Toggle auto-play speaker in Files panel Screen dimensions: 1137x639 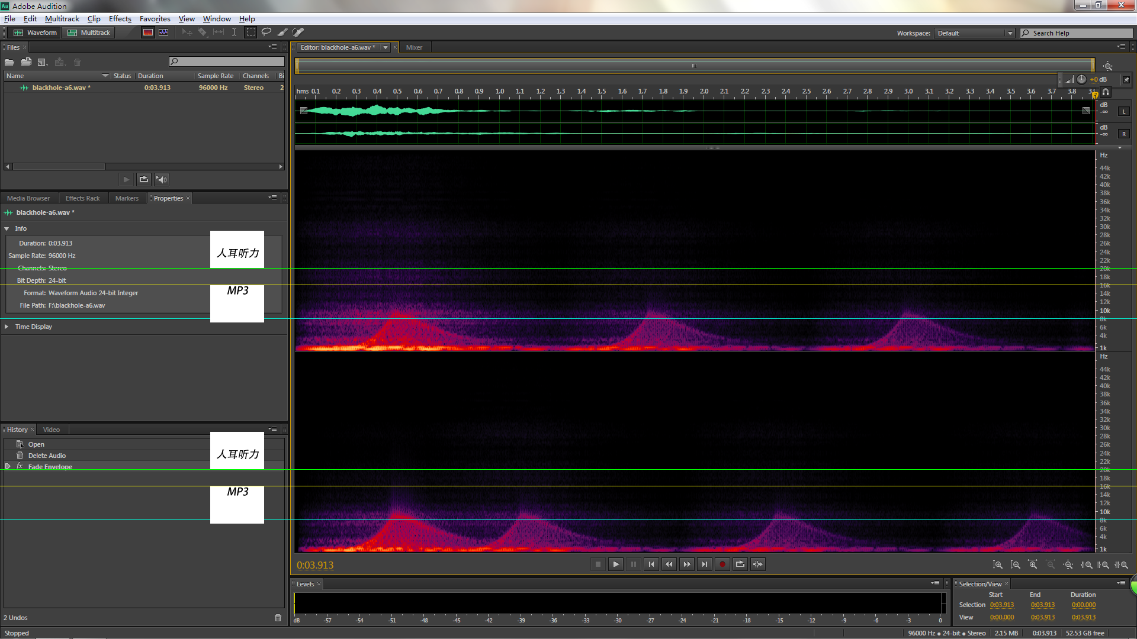(x=162, y=179)
